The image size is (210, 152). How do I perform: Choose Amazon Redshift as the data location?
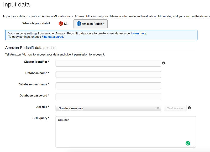pos(90,24)
